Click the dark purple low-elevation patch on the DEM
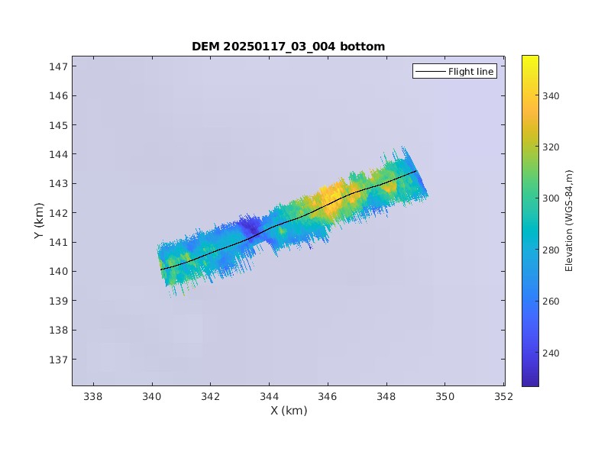 pyautogui.click(x=250, y=225)
